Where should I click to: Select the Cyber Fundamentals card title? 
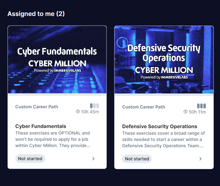(41, 126)
